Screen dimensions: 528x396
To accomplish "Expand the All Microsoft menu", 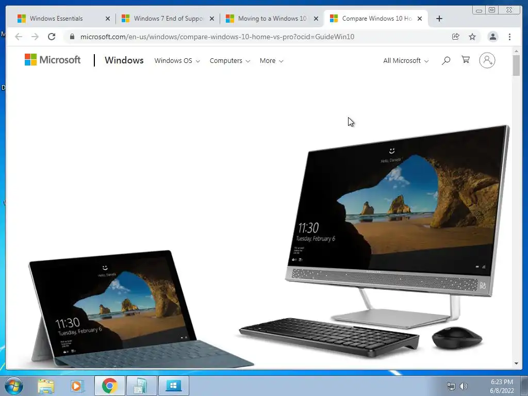I will pyautogui.click(x=406, y=61).
